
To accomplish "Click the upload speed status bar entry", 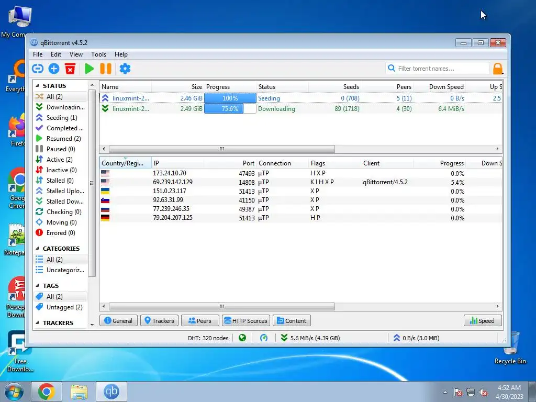I will (x=416, y=338).
